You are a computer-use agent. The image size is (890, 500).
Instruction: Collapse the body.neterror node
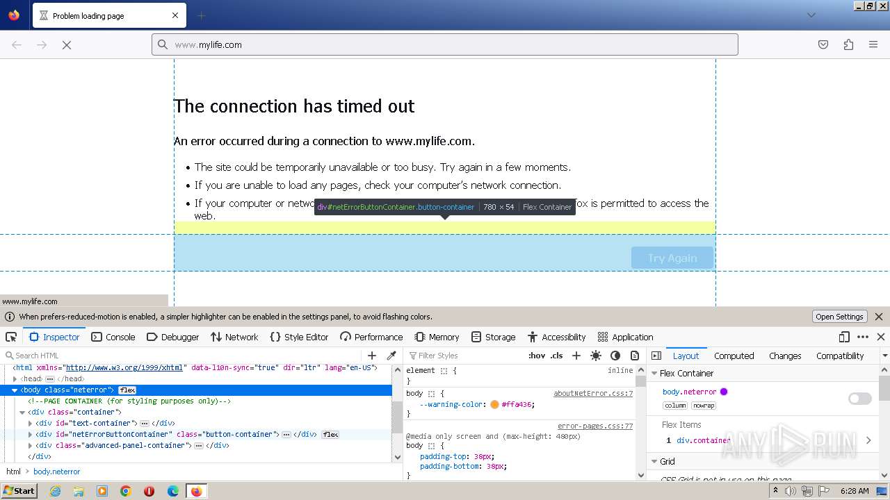point(15,390)
